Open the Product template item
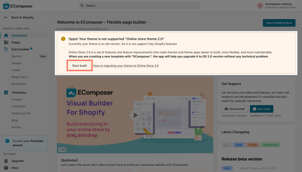 click(17, 100)
